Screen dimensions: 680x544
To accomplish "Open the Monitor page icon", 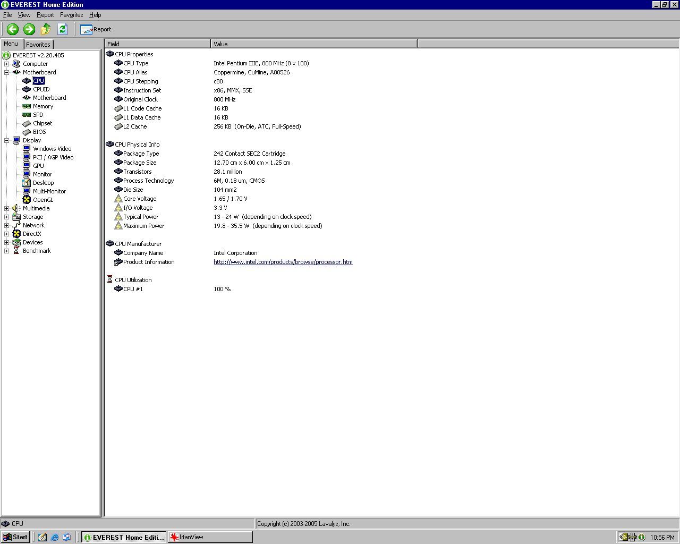I will coord(27,174).
